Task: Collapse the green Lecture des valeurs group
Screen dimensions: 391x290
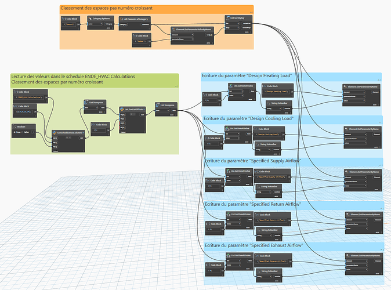Action: pyautogui.click(x=176, y=86)
